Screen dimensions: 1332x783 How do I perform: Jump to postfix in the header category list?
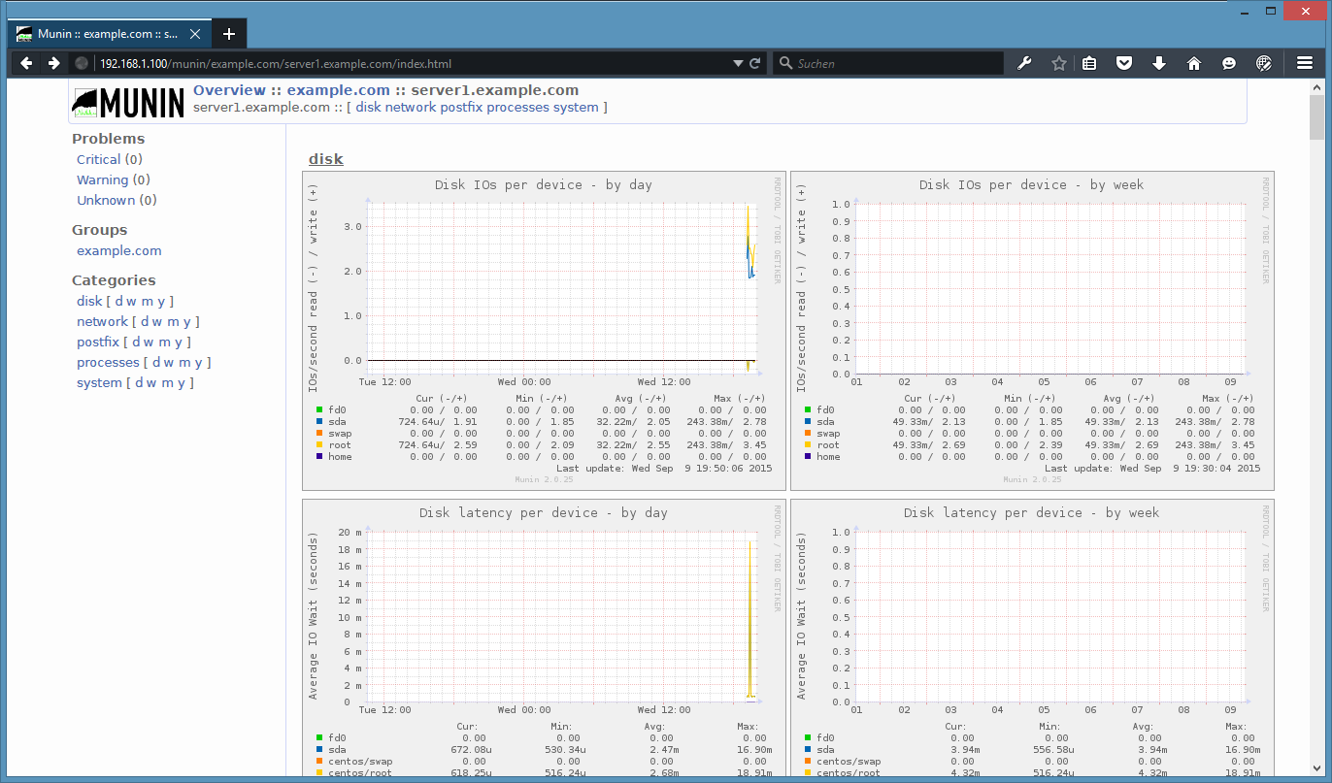click(461, 108)
